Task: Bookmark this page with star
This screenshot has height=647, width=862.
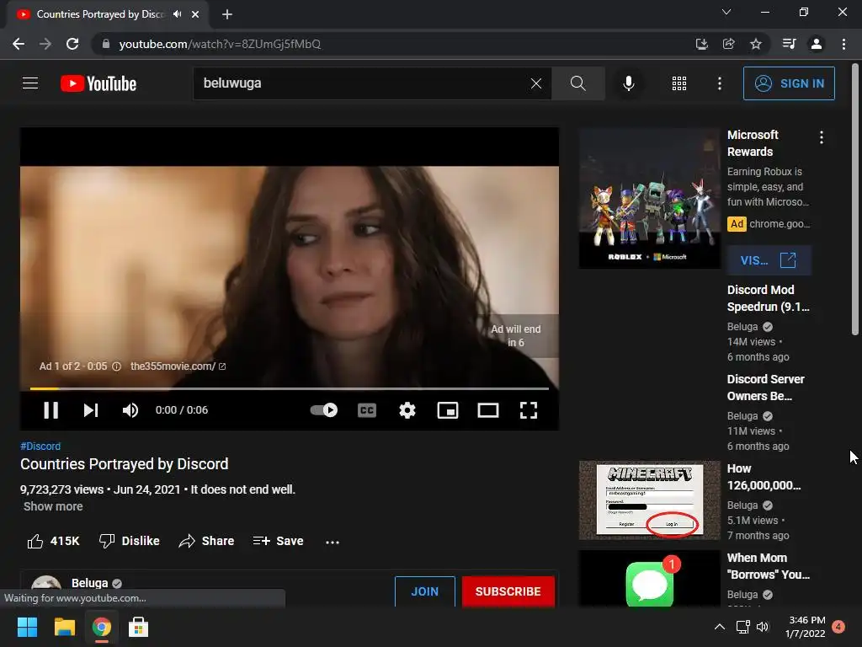Action: 756,44
